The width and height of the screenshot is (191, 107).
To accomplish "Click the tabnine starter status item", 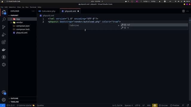I will (26, 105).
